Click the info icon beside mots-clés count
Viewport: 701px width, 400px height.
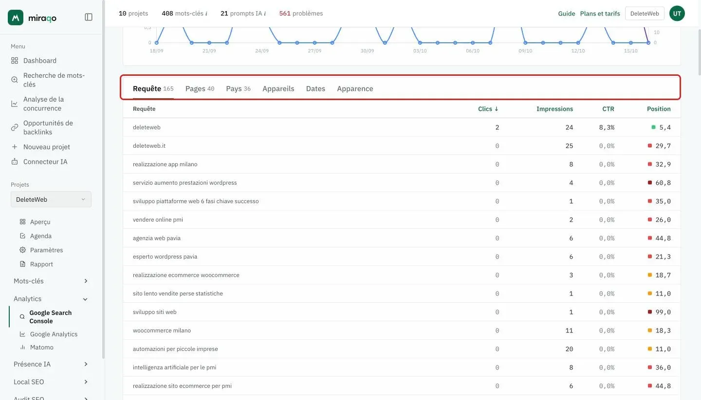[x=206, y=14]
